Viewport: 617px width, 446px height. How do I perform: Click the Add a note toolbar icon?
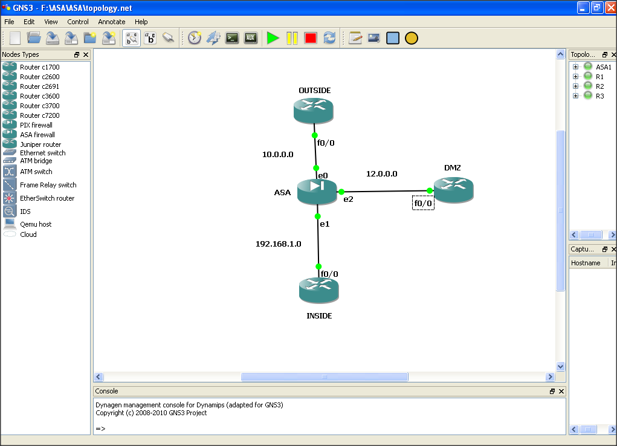pos(355,37)
